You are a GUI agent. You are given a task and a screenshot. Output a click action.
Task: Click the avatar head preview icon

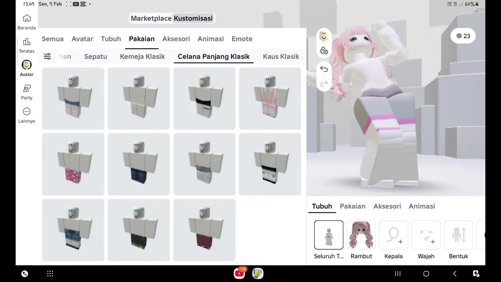(324, 36)
